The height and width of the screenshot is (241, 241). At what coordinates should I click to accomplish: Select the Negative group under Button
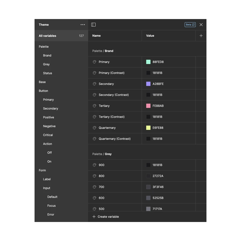click(x=49, y=126)
